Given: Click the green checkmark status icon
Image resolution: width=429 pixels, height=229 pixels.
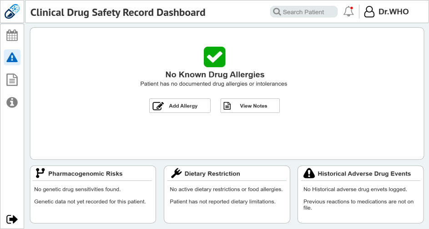Looking at the screenshot, I should click(x=215, y=57).
